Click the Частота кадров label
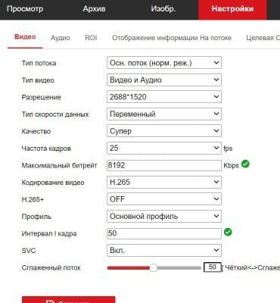 (x=46, y=148)
